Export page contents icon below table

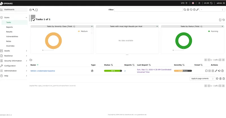coord(223,79)
